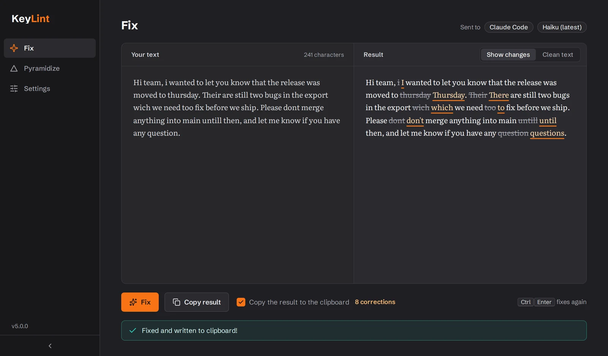The height and width of the screenshot is (356, 608).
Task: Click the corrected word 'until'
Action: click(548, 121)
